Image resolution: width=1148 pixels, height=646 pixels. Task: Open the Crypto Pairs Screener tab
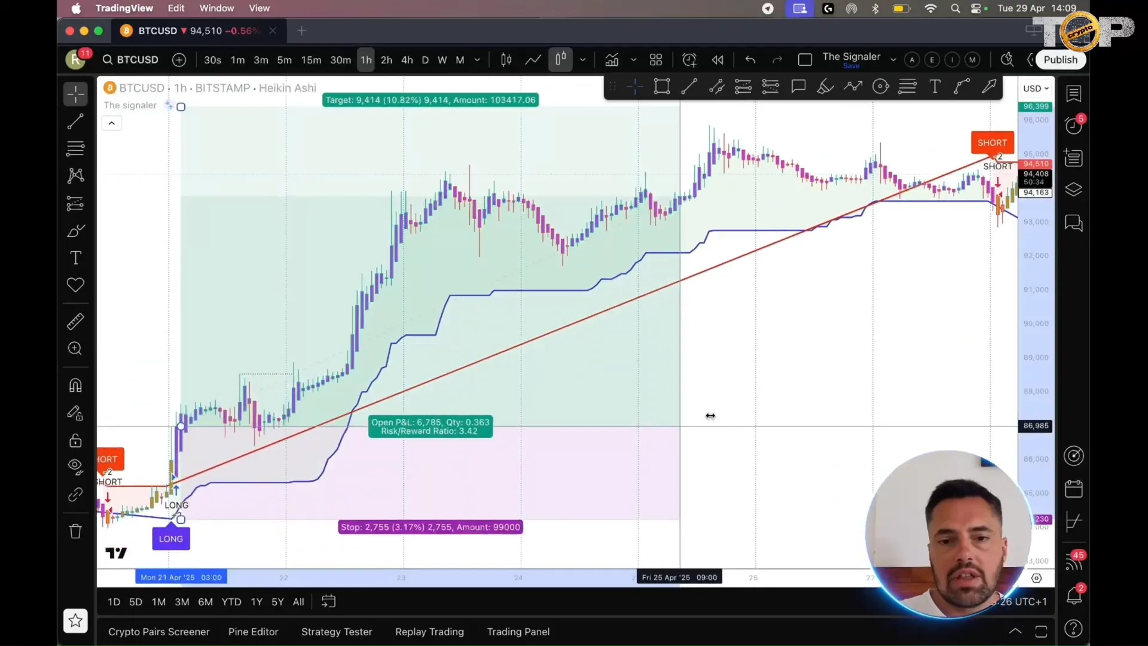[x=159, y=632]
